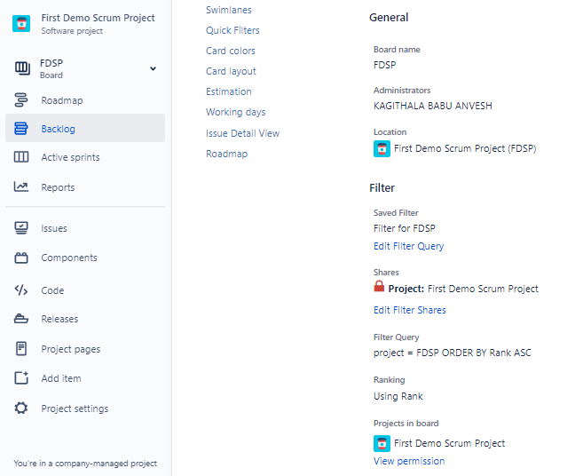583x476 pixels.
Task: Click the Project settings gear icon
Action: point(21,408)
